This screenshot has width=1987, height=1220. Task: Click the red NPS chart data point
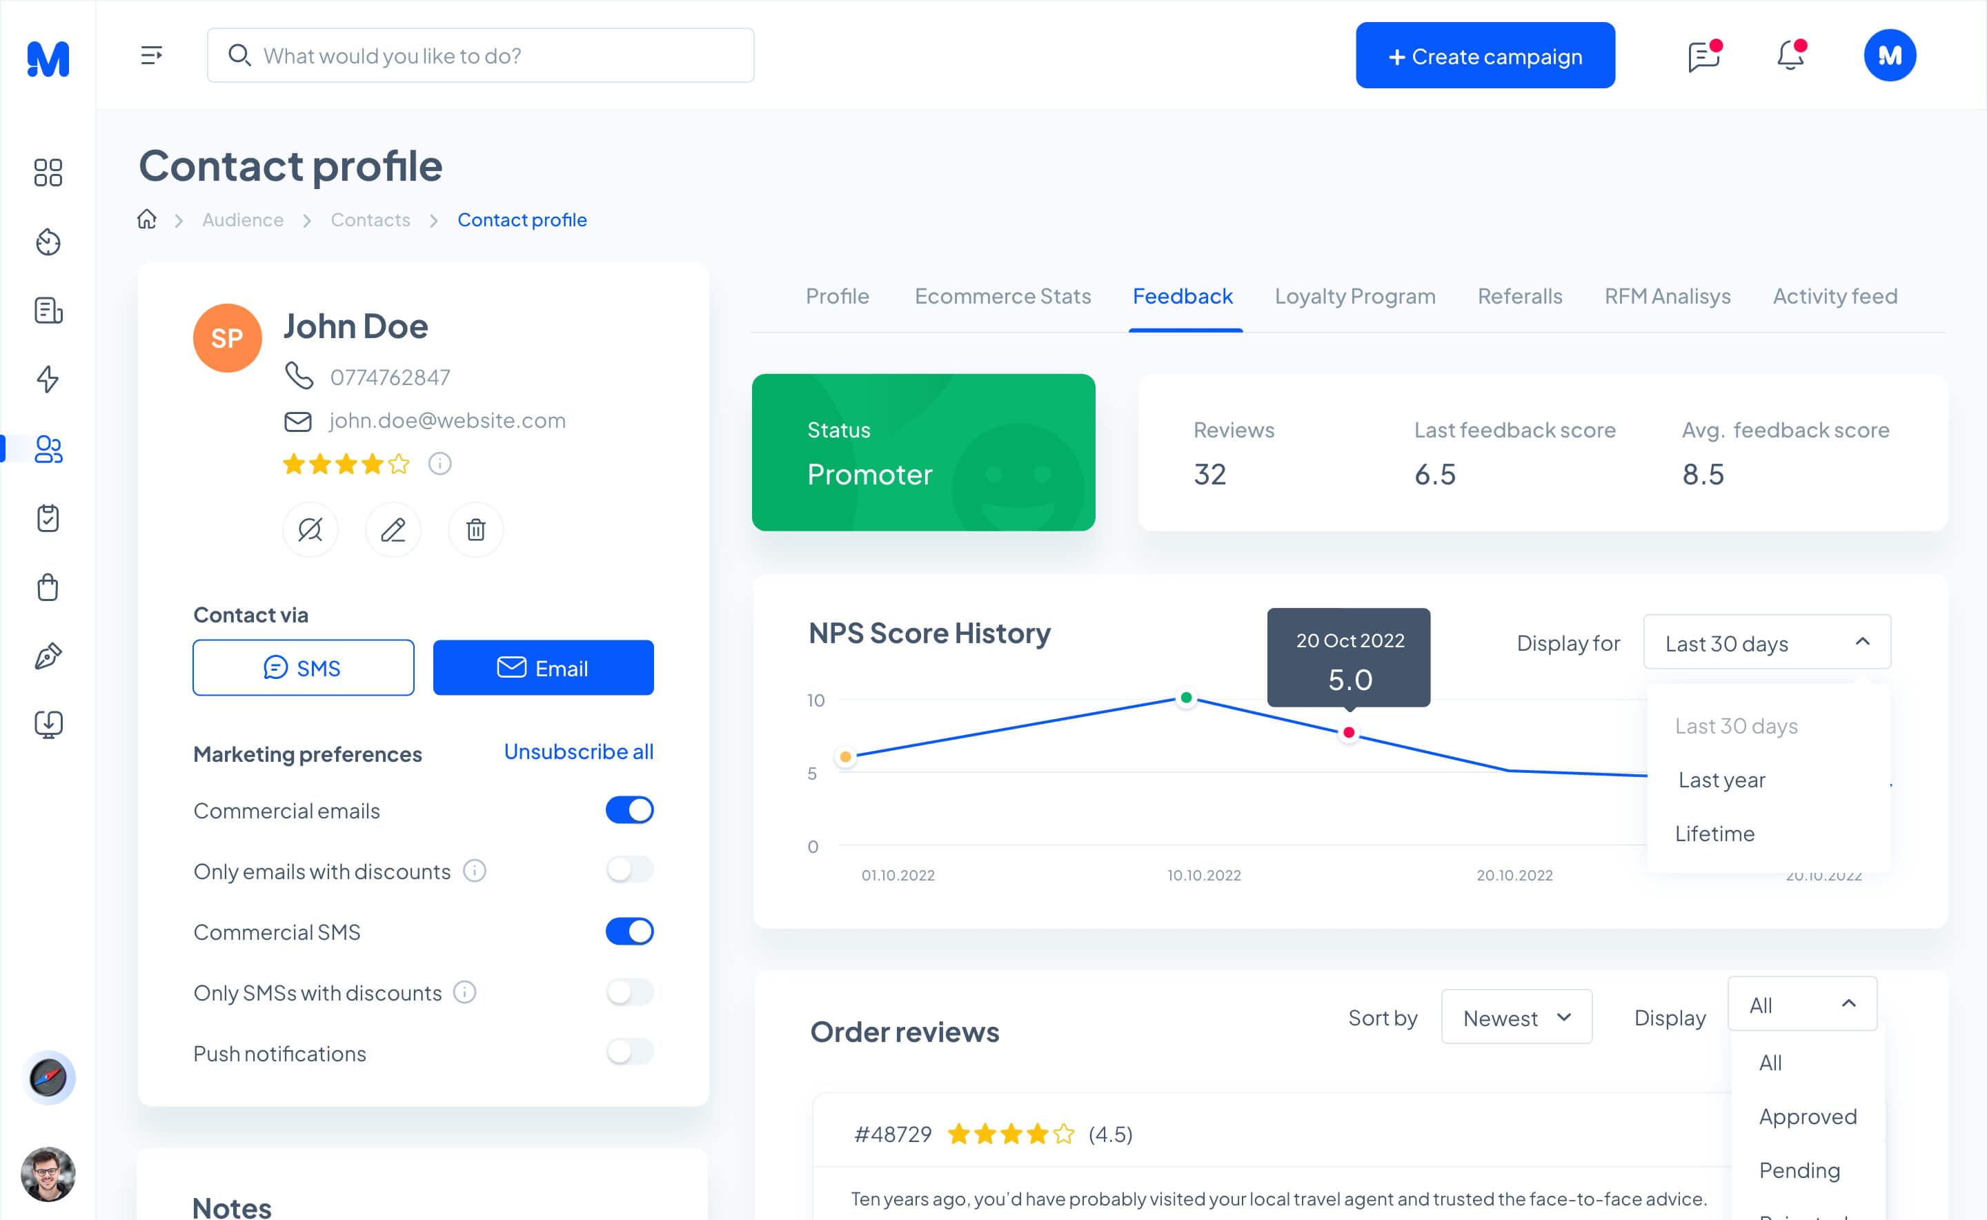click(x=1349, y=733)
